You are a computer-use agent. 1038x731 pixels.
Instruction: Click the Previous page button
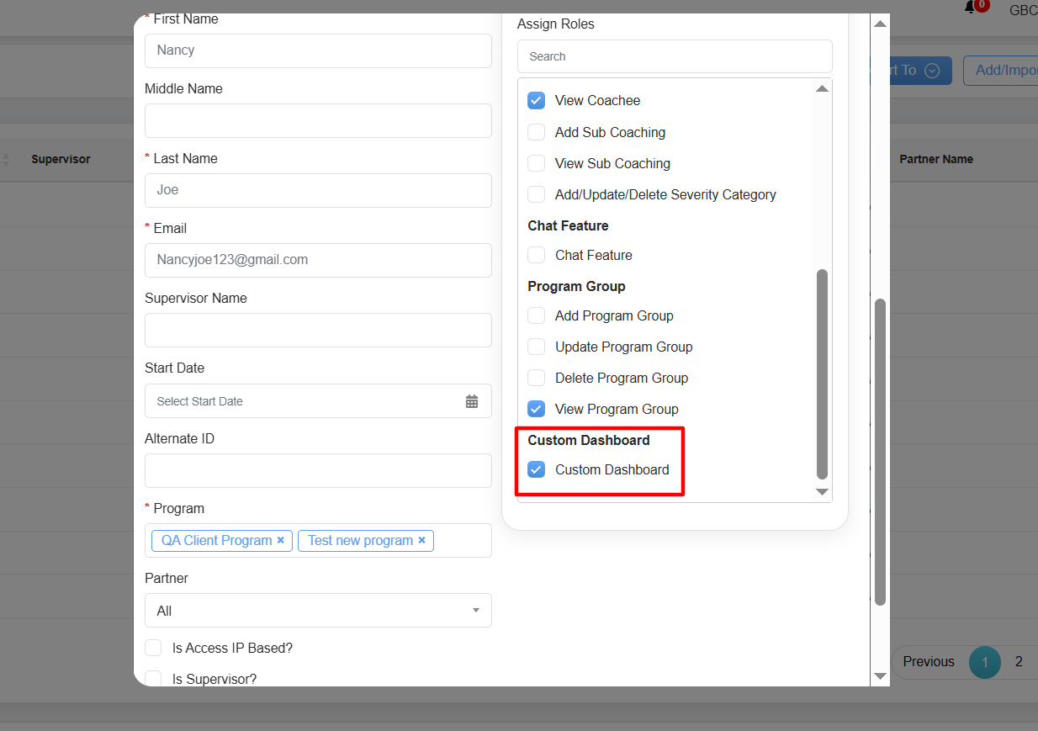929,662
